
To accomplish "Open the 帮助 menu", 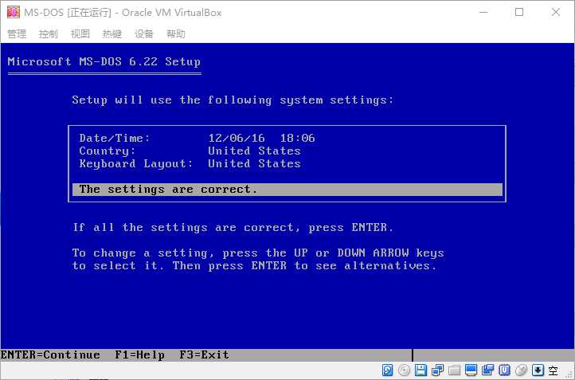I will 176,34.
